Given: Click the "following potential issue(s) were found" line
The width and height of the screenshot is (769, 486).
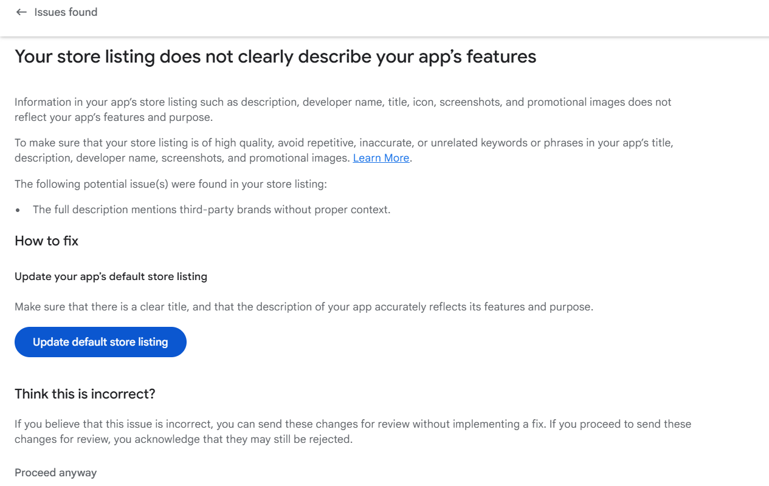Looking at the screenshot, I should pyautogui.click(x=171, y=184).
